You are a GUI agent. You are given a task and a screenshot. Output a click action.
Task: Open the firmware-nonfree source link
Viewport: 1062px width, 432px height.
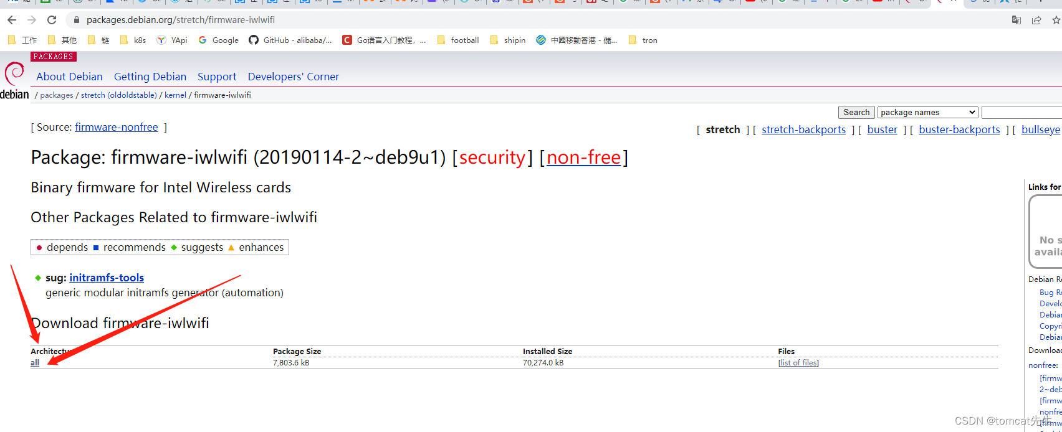117,127
